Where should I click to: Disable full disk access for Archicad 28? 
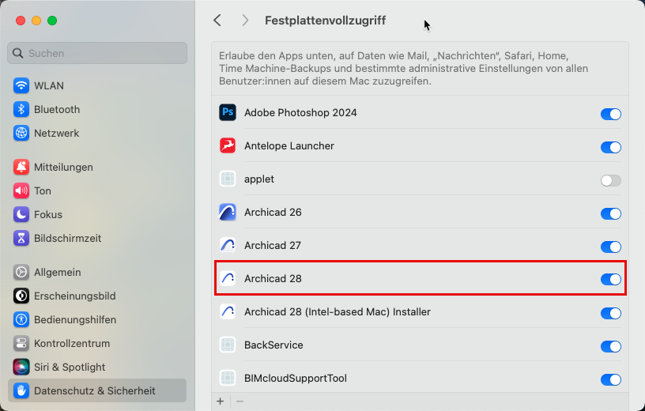(x=610, y=279)
